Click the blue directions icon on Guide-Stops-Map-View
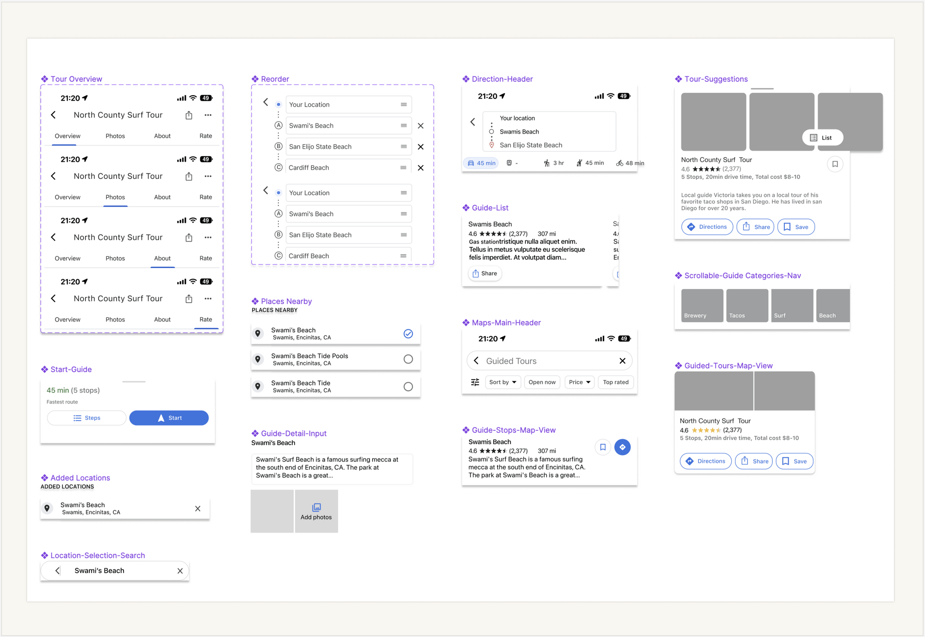The width and height of the screenshot is (925, 637). click(623, 447)
